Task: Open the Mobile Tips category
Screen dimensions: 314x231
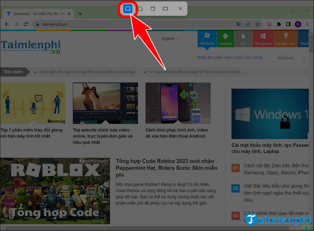Action: (x=286, y=39)
